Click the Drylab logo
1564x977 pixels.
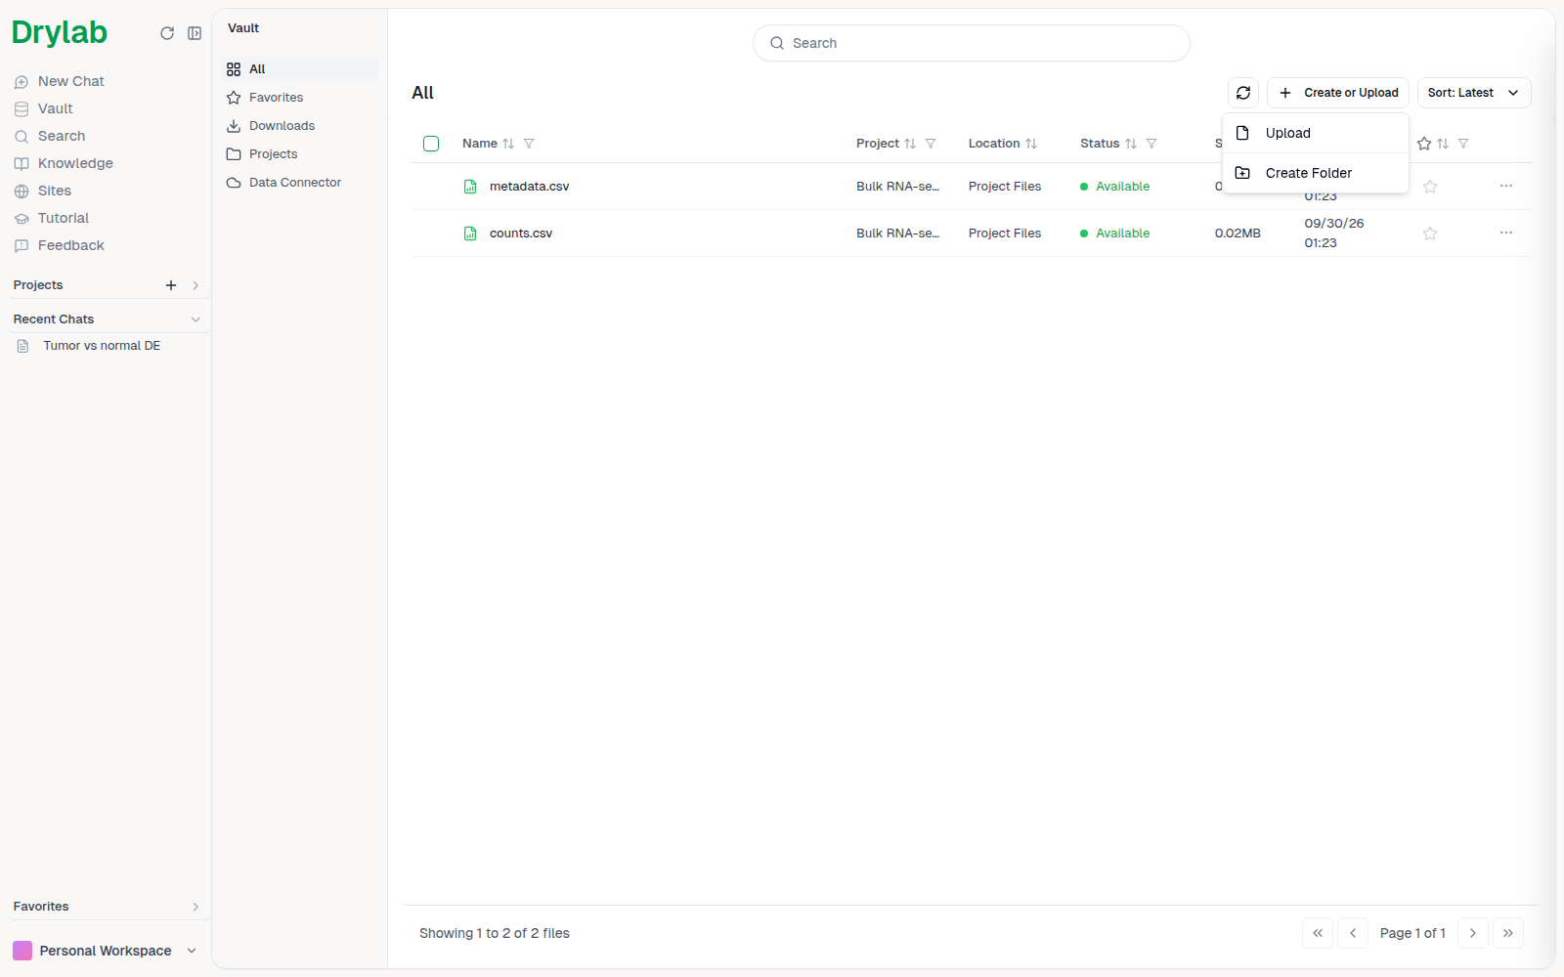59,32
